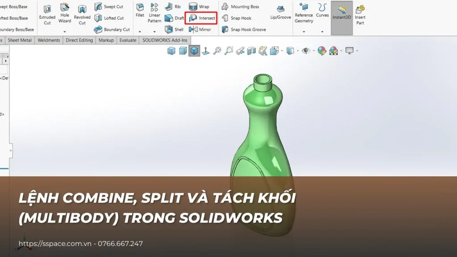457x257 pixels.
Task: Expand the Linear Pattern dropdown arrow
Action: pos(154,32)
